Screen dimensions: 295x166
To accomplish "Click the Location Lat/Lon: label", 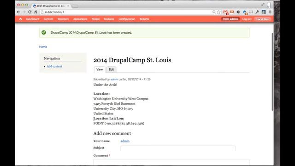I will [109, 119].
